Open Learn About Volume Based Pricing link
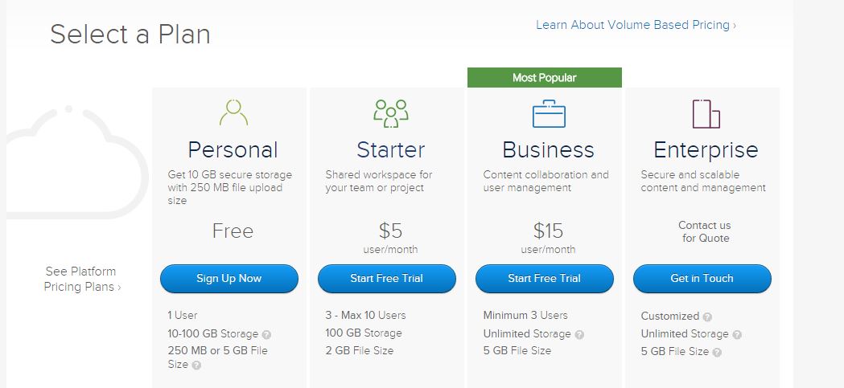The height and width of the screenshot is (388, 844). tap(636, 25)
